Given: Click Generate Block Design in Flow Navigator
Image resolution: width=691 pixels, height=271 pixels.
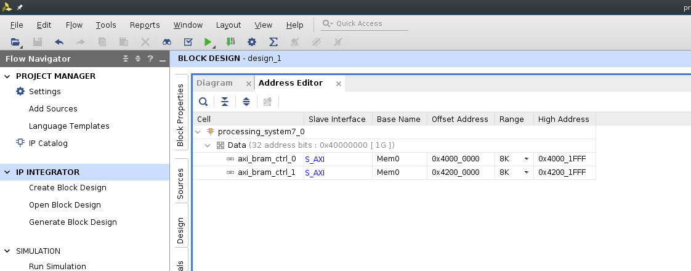Looking at the screenshot, I should click(73, 222).
